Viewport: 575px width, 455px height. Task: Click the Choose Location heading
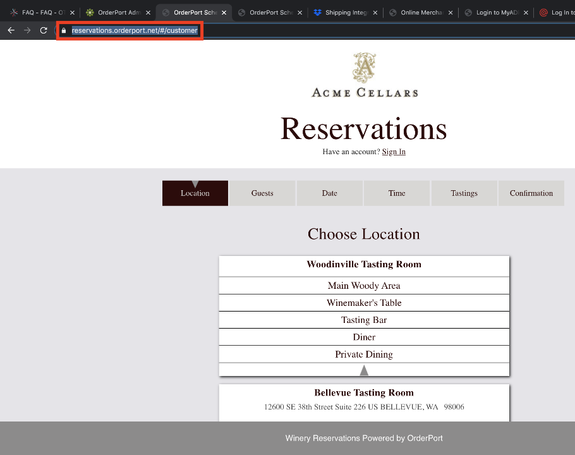click(364, 234)
